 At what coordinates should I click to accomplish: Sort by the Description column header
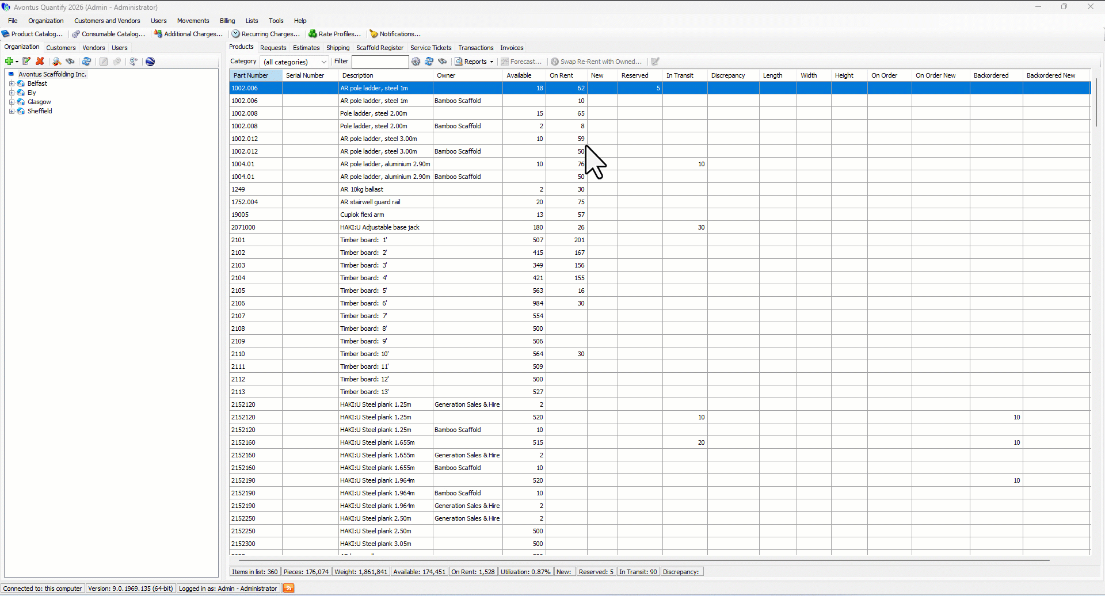(386, 75)
